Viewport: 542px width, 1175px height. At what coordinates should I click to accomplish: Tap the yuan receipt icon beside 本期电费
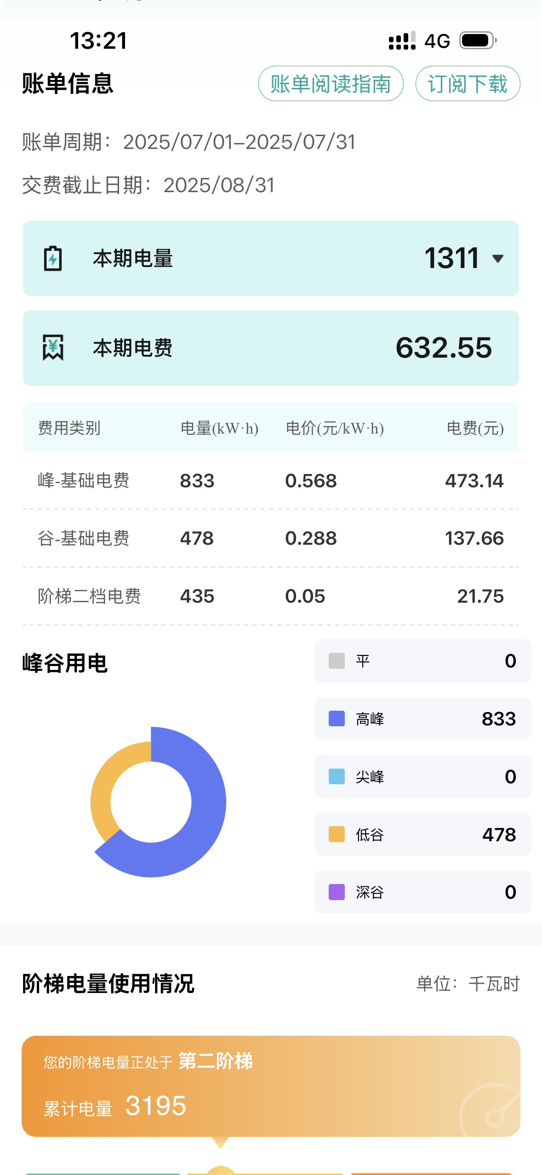[x=53, y=348]
